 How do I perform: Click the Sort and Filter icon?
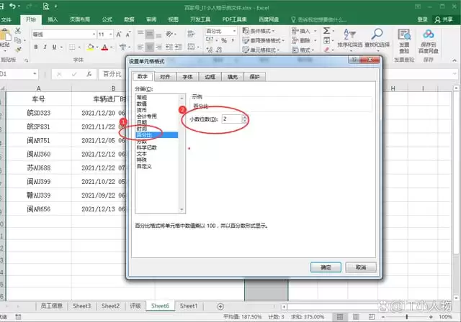point(349,34)
